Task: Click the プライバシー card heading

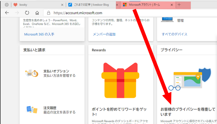Action: 171,50
